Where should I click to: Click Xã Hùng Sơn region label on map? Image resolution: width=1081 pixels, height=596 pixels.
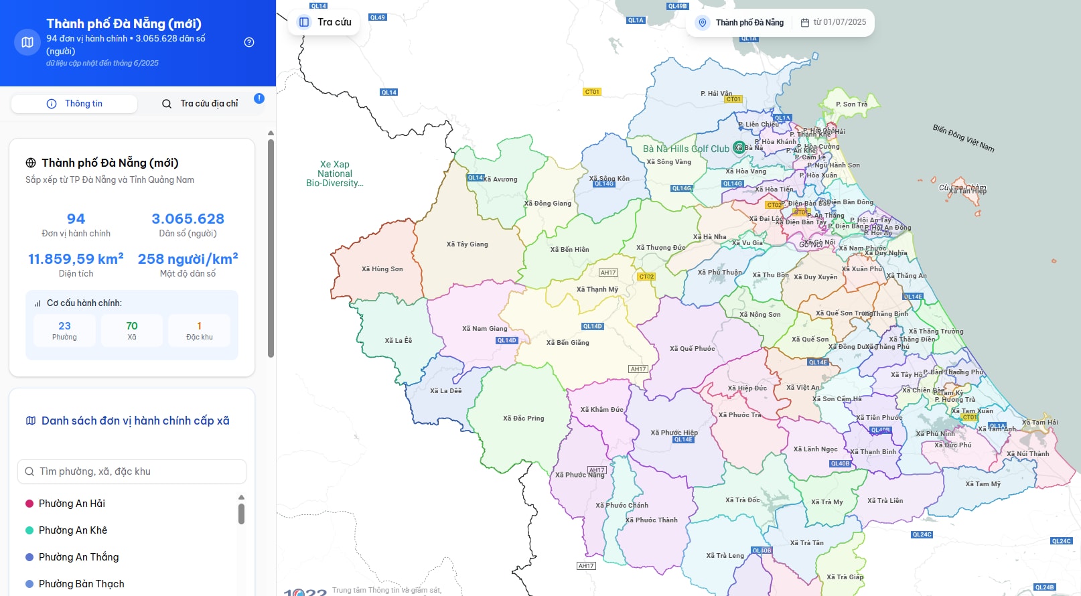[382, 269]
